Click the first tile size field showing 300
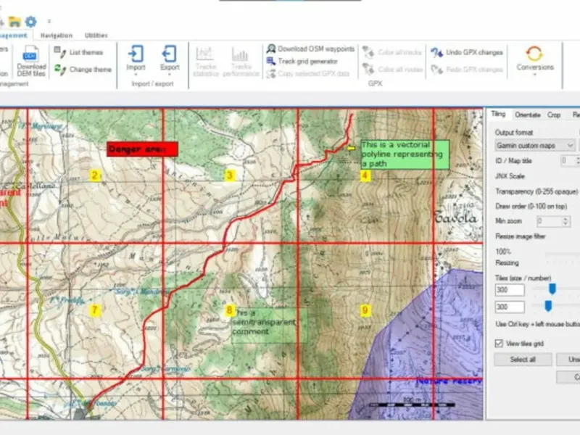580x435 pixels. [x=510, y=289]
